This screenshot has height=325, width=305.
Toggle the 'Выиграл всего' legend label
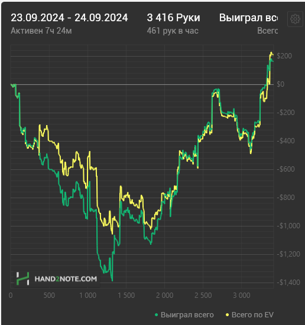187,315
